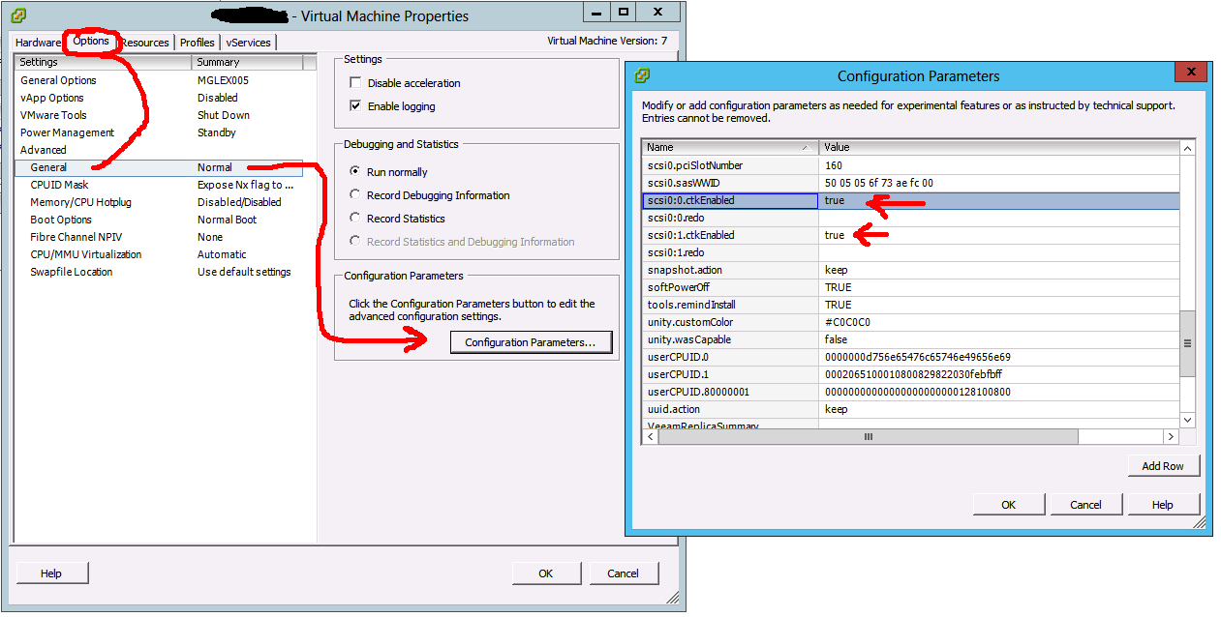Image resolution: width=1221 pixels, height=617 pixels.
Task: Select the scsi0:1.redo row
Action: pos(911,252)
